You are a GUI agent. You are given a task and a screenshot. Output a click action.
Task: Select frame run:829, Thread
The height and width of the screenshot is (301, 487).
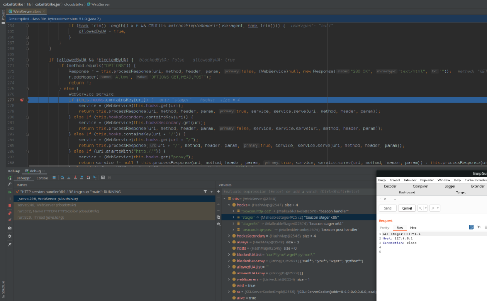[x=114, y=217]
